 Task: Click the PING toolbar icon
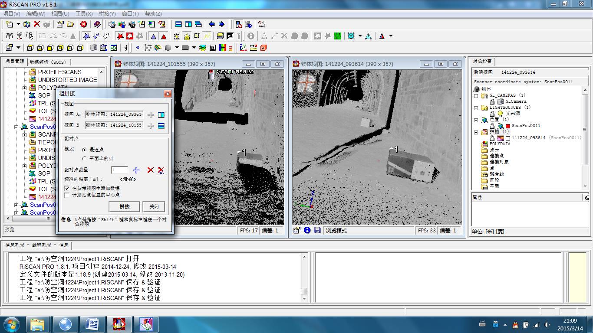[x=262, y=24]
